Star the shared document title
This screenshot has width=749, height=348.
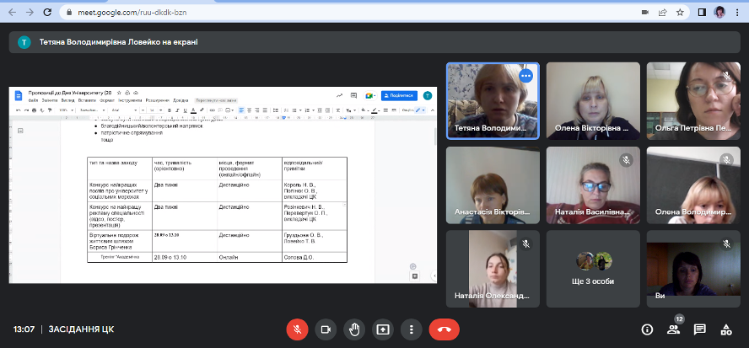click(119, 93)
